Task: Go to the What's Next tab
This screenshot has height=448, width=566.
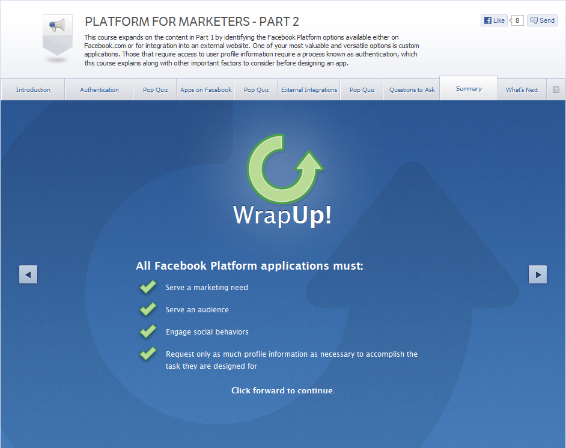Action: [522, 89]
